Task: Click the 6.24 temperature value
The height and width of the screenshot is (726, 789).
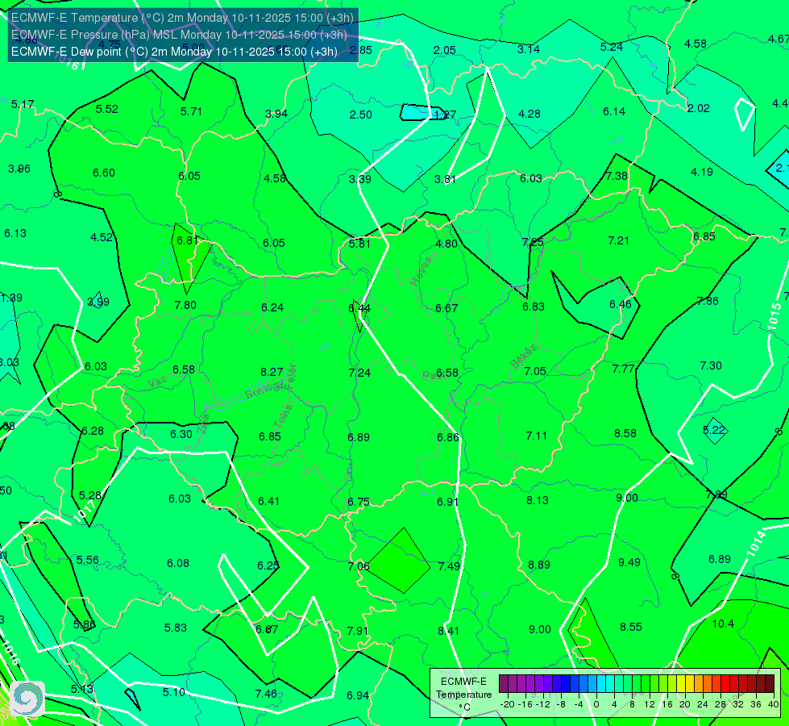Action: 272,307
